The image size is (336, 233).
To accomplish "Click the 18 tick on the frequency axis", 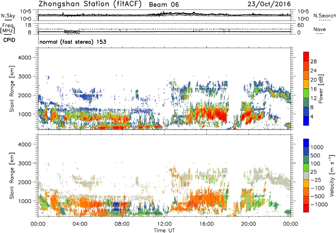I will click(28, 25).
